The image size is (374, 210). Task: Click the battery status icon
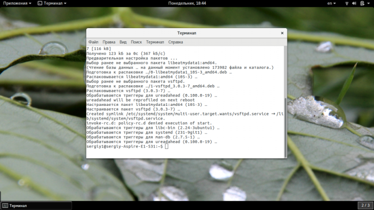click(363, 3)
